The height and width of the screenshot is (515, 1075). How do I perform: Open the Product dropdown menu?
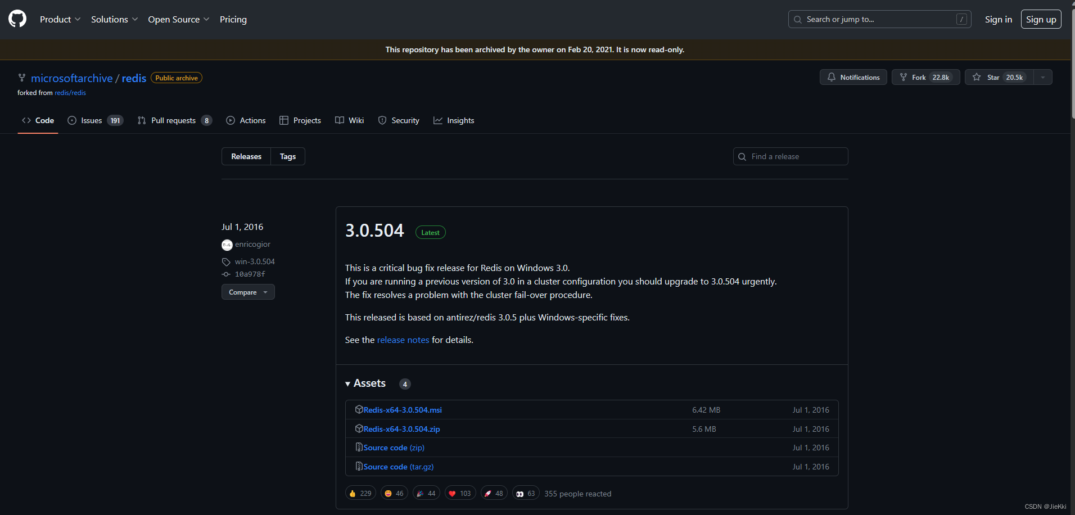60,19
